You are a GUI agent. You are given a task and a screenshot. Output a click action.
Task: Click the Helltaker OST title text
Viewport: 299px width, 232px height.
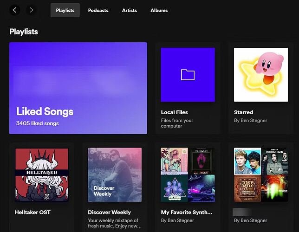pyautogui.click(x=32, y=212)
